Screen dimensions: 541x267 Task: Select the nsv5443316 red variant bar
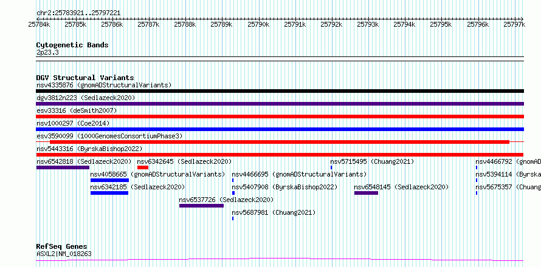click(x=280, y=155)
